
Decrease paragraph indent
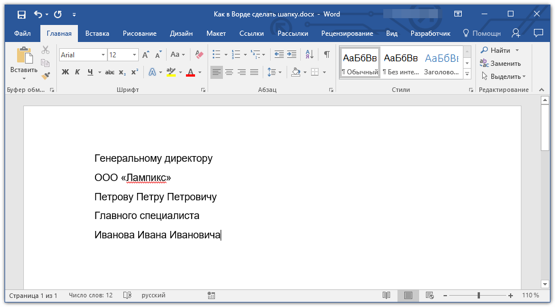pyautogui.click(x=279, y=54)
